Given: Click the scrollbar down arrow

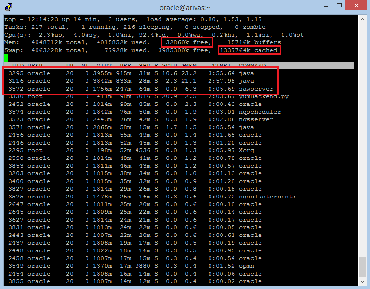Looking at the screenshot, I should [x=362, y=281].
